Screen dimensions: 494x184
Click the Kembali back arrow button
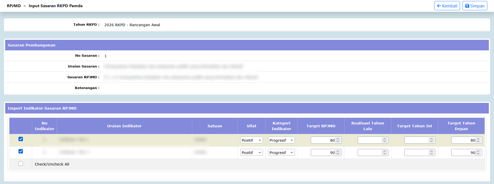[447, 6]
